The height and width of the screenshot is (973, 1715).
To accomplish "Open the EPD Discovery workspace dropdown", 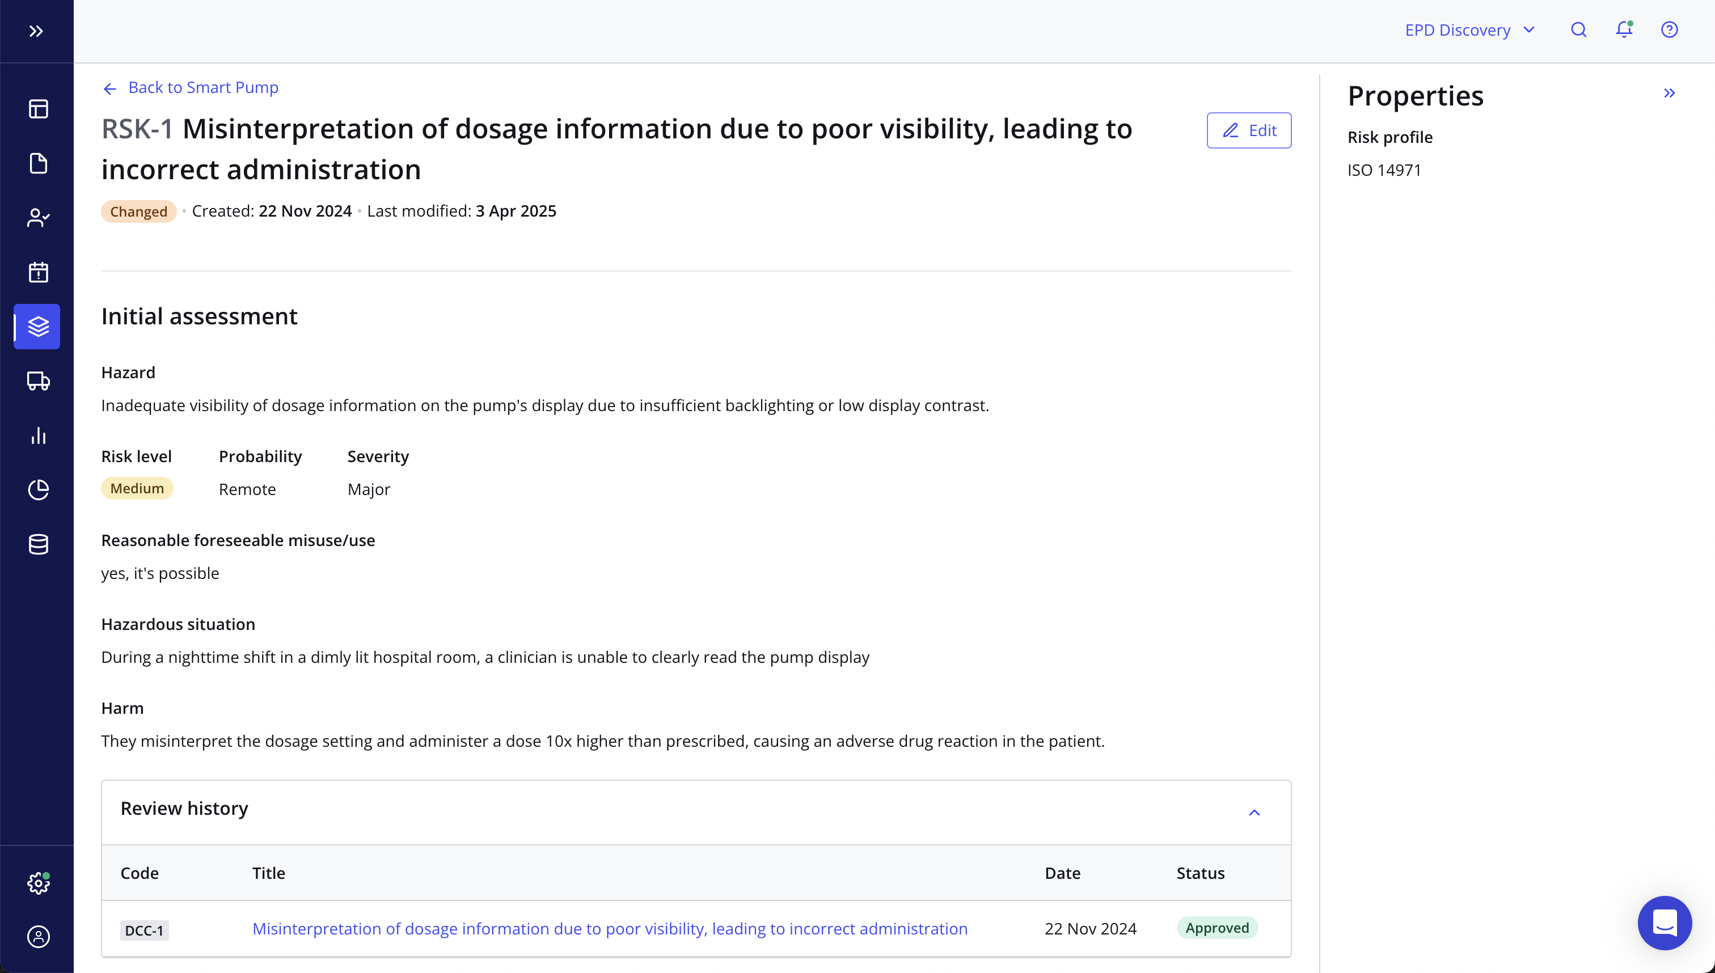I will coord(1469,30).
